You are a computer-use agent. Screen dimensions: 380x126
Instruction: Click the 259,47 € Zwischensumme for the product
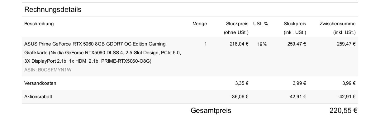(346, 44)
